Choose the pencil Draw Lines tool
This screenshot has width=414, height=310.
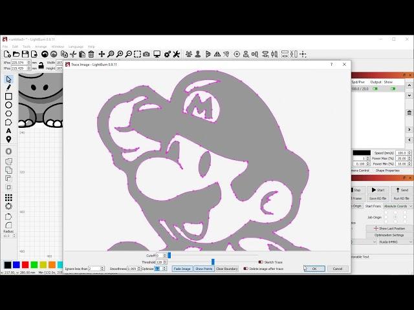click(x=8, y=88)
